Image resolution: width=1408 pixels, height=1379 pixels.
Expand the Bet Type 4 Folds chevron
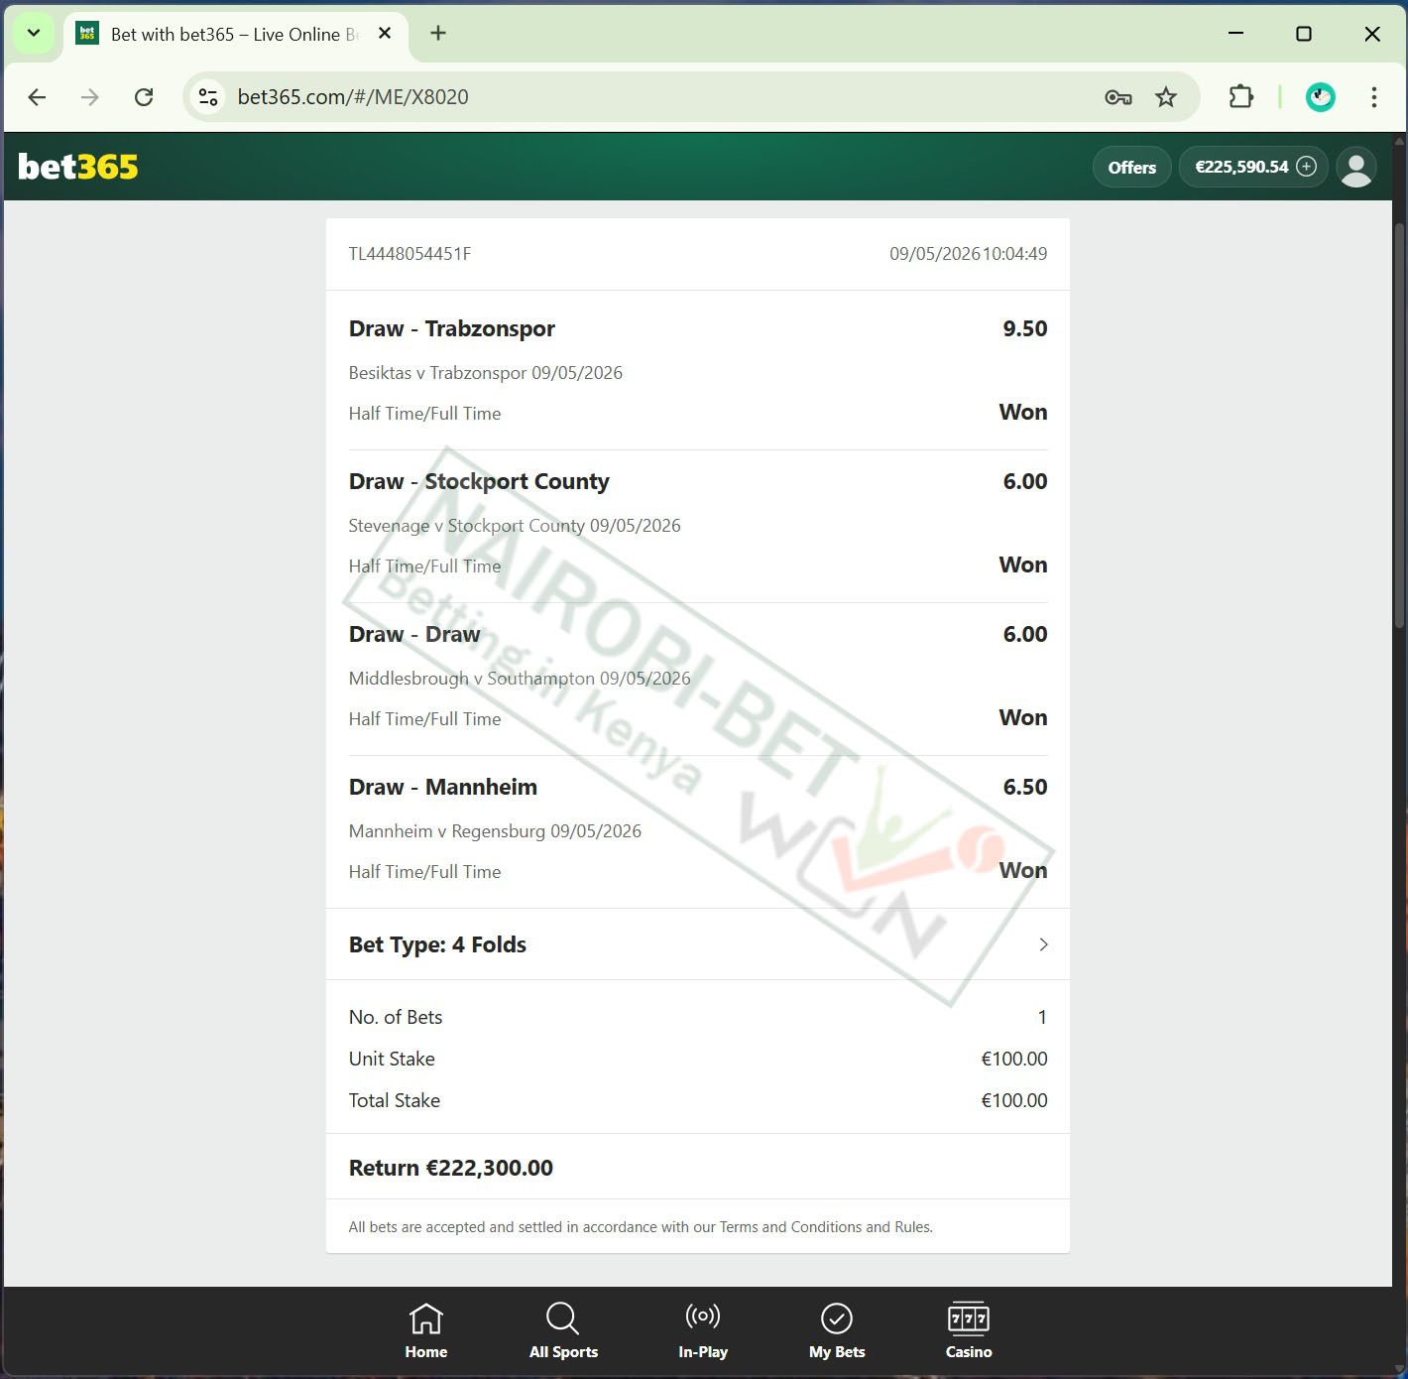[x=1043, y=944]
